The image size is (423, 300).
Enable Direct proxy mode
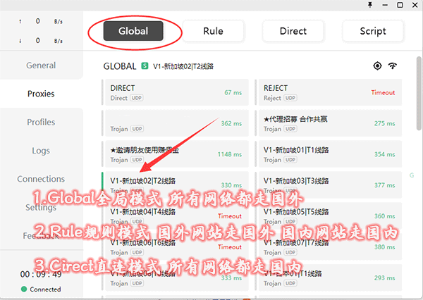point(293,31)
